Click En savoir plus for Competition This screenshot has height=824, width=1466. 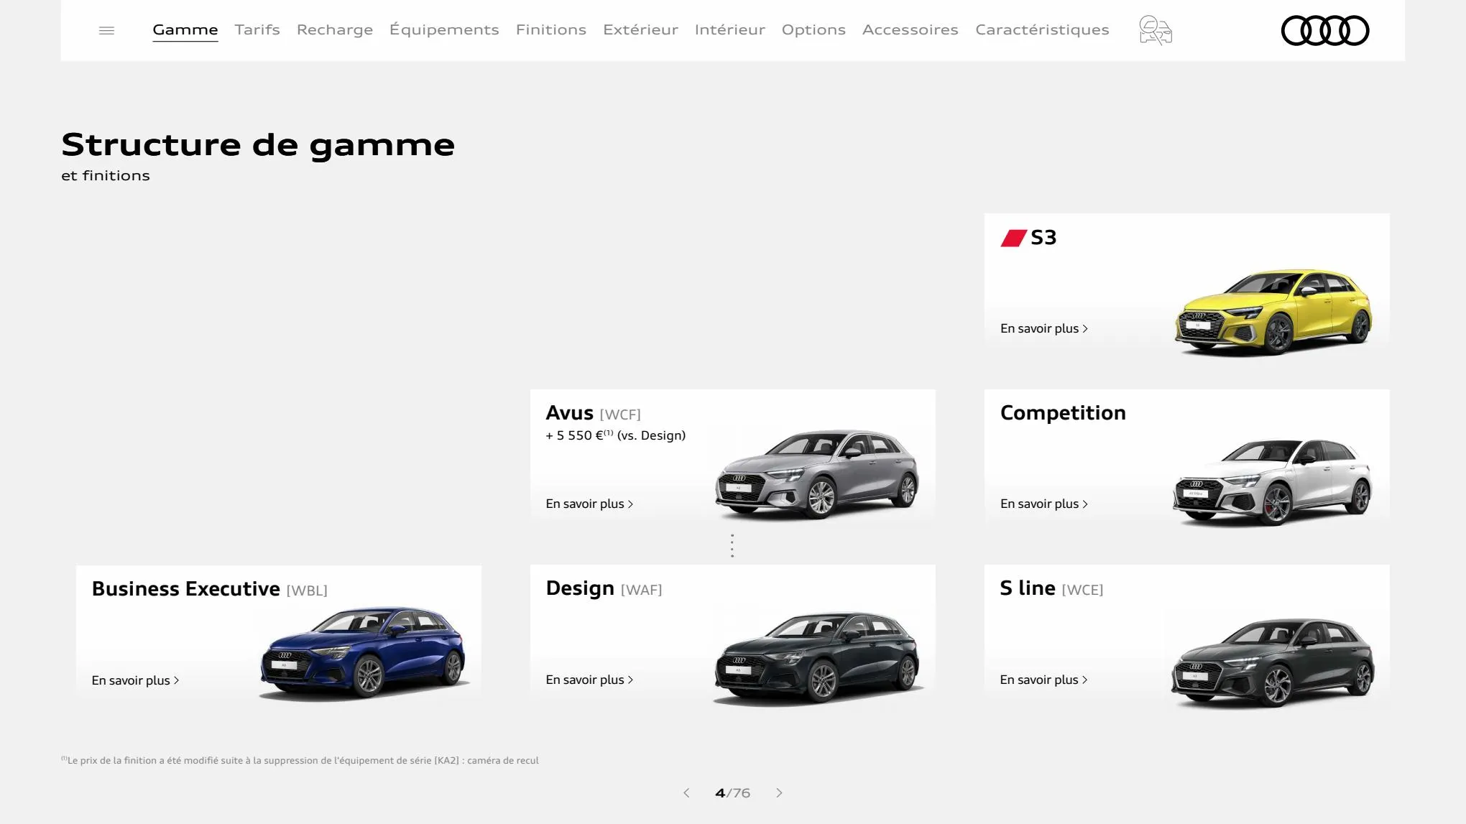(x=1044, y=504)
